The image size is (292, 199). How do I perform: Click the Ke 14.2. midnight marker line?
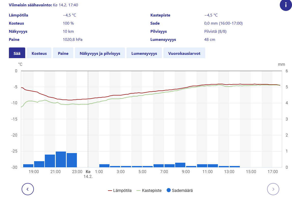pos(88,119)
